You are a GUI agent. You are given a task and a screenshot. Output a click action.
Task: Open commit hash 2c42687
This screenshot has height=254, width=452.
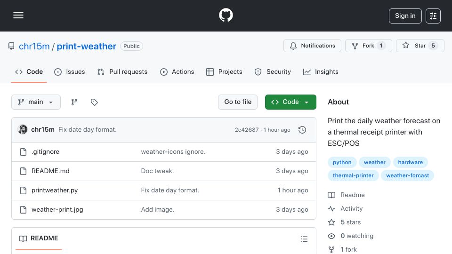[247, 130]
